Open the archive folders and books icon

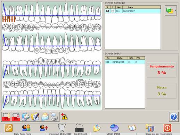tap(150, 128)
